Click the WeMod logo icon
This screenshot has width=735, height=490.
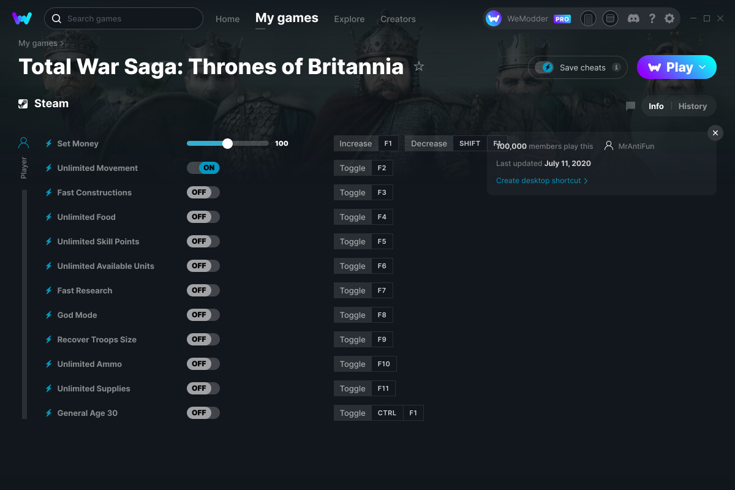point(22,18)
